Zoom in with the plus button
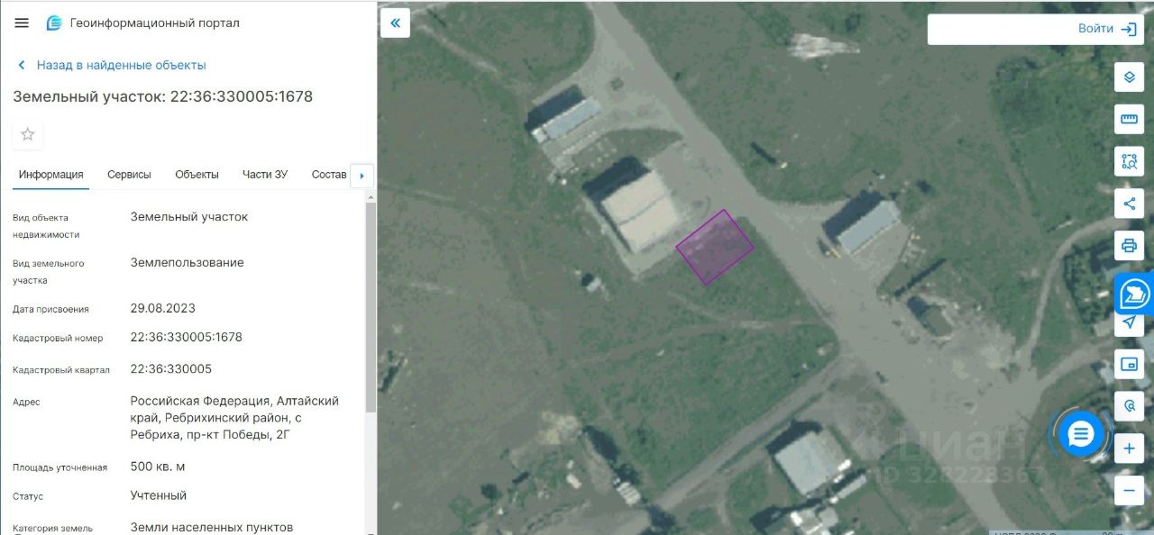Screen dimensions: 1154x535 [x=1129, y=448]
